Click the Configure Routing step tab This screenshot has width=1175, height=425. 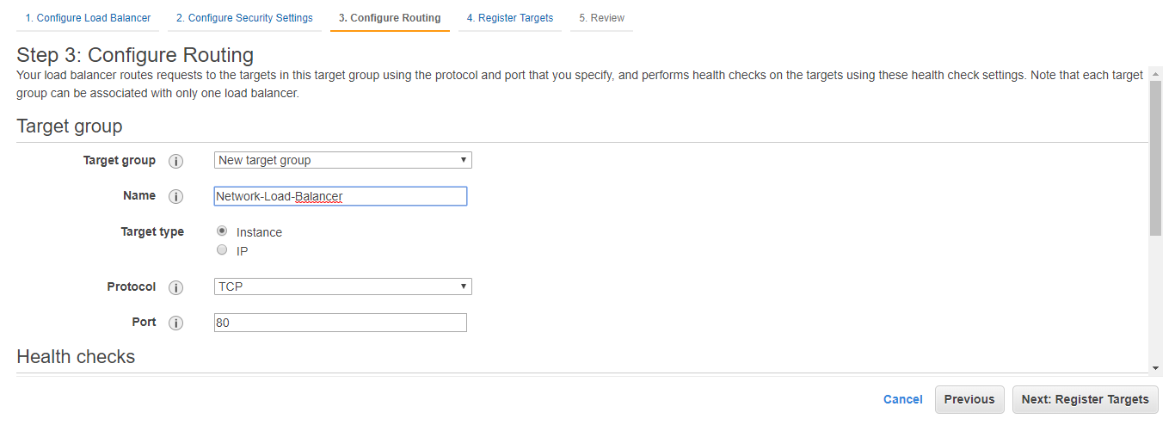coord(390,18)
